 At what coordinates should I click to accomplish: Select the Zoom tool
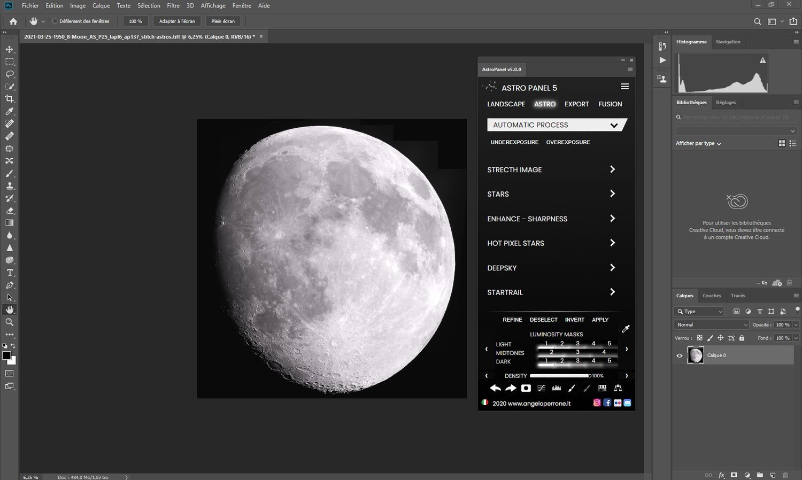(10, 322)
